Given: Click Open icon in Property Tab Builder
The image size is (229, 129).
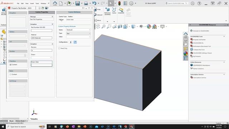Looking at the screenshot, I should pos(43,8).
